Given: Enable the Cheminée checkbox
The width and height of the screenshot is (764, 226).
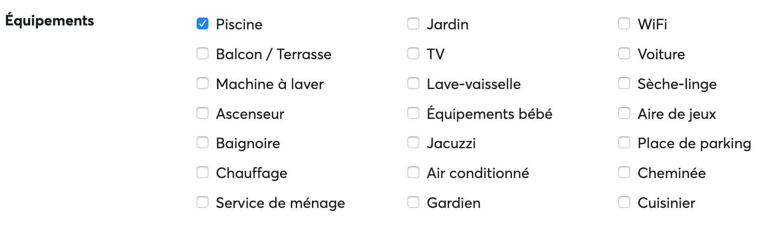Looking at the screenshot, I should coord(624,173).
